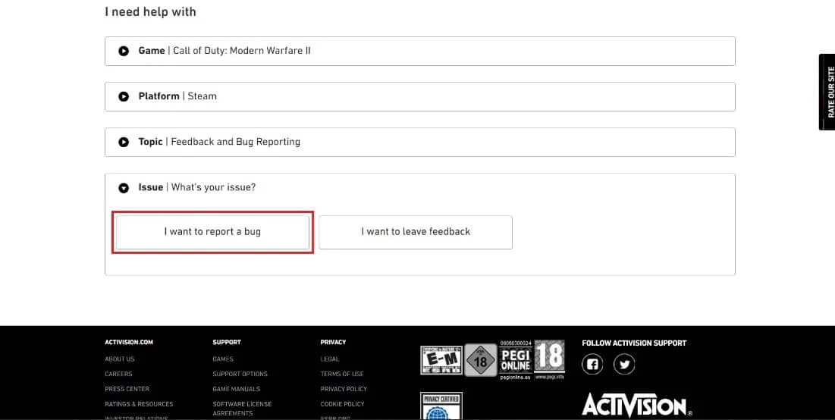
Task: Collapse the Issue section arrow
Action: coord(124,188)
